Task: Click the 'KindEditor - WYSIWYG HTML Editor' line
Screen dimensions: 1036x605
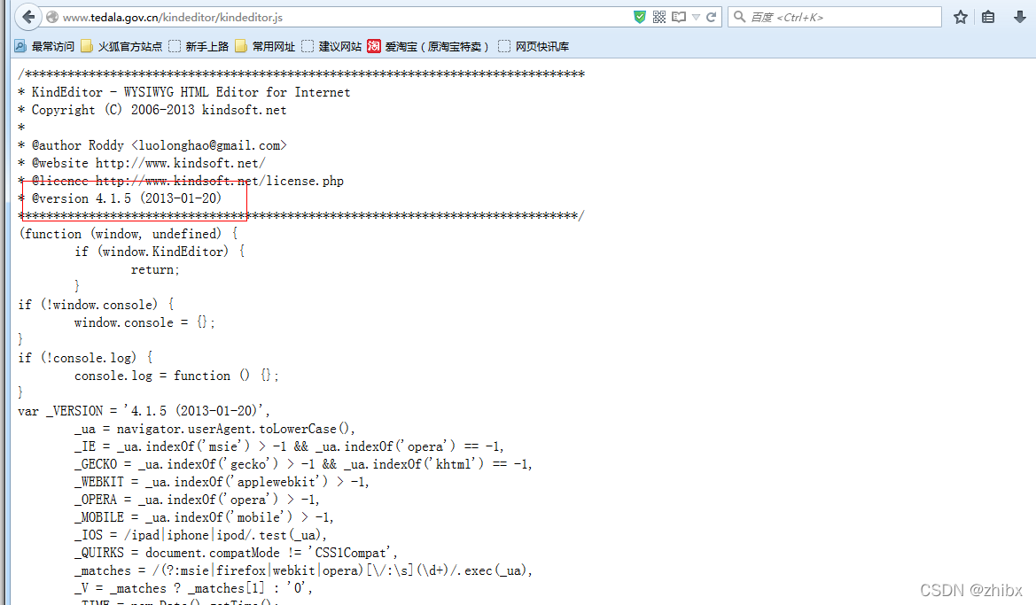Action: pyautogui.click(x=184, y=92)
